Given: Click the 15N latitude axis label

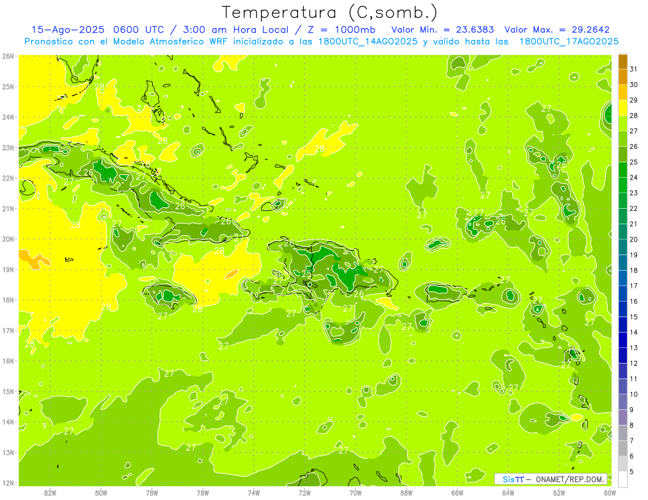Looking at the screenshot, I should tap(8, 391).
